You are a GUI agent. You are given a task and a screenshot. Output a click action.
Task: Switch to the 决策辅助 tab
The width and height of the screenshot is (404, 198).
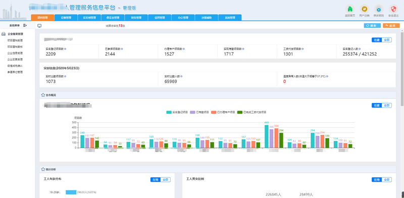point(207,18)
